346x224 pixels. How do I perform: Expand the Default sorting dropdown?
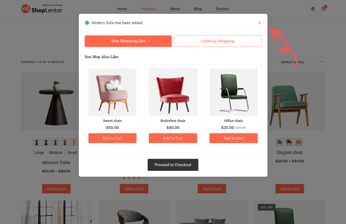(x=301, y=62)
